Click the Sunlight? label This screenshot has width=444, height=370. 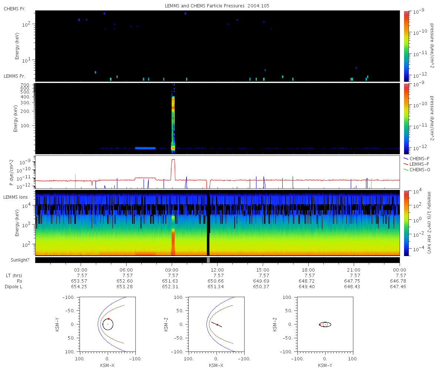point(16,260)
